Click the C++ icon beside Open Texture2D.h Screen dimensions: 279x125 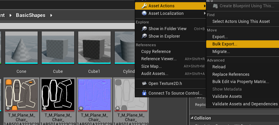(x=144, y=83)
